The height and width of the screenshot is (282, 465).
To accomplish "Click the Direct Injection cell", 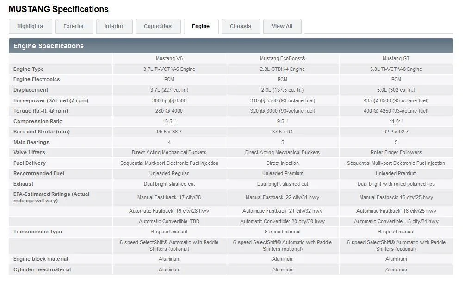I will (x=283, y=163).
